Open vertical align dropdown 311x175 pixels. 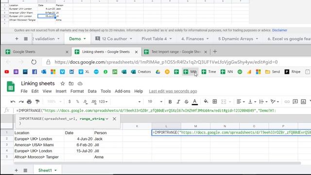(252, 102)
